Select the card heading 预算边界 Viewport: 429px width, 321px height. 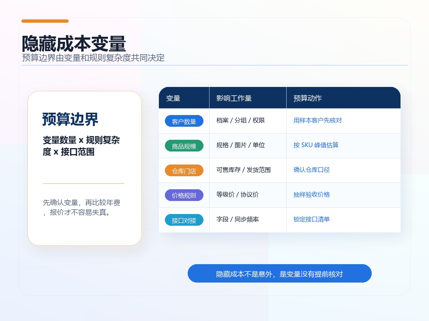point(70,119)
